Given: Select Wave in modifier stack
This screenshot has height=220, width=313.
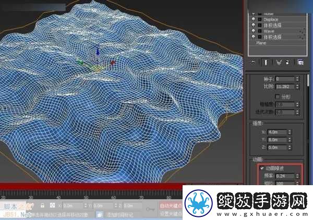Looking at the screenshot, I should tap(269, 31).
